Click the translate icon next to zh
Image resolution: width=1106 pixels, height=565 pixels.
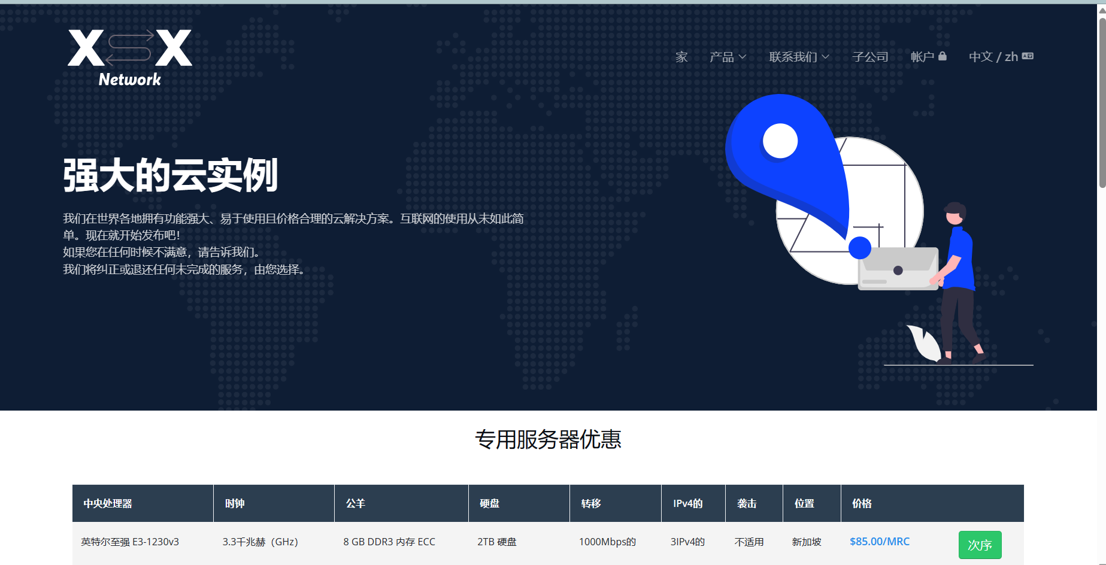(x=1028, y=55)
